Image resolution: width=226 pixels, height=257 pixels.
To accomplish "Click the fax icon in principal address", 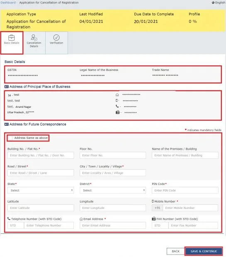I will coord(117,112).
